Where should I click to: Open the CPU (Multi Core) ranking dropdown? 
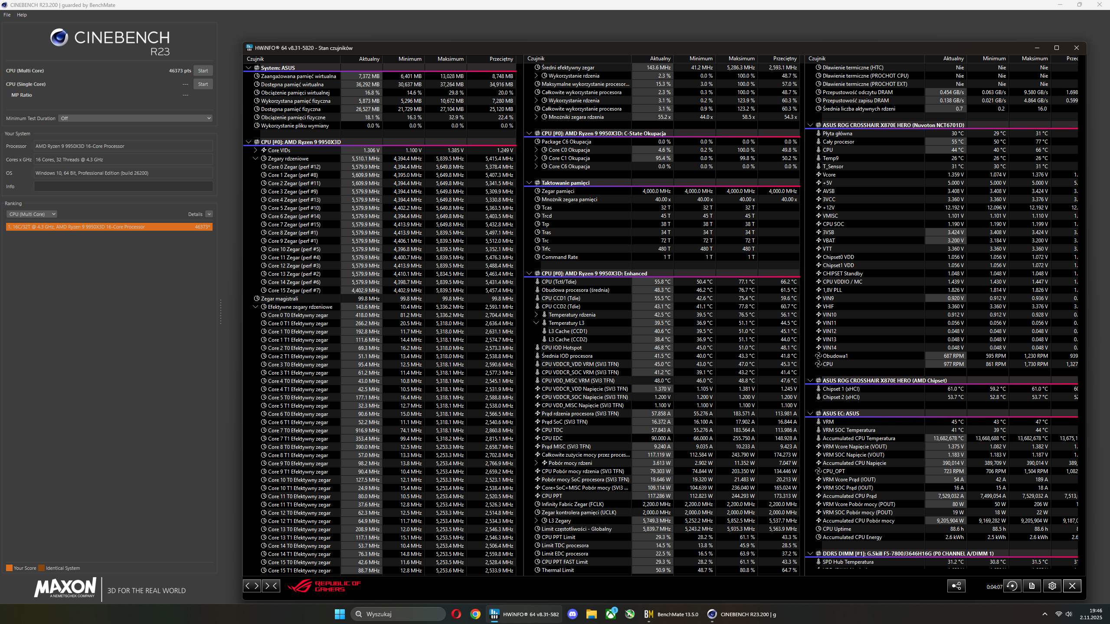tap(32, 214)
